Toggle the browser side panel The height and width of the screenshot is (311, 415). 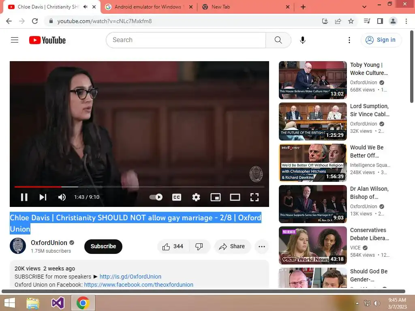pyautogui.click(x=380, y=21)
